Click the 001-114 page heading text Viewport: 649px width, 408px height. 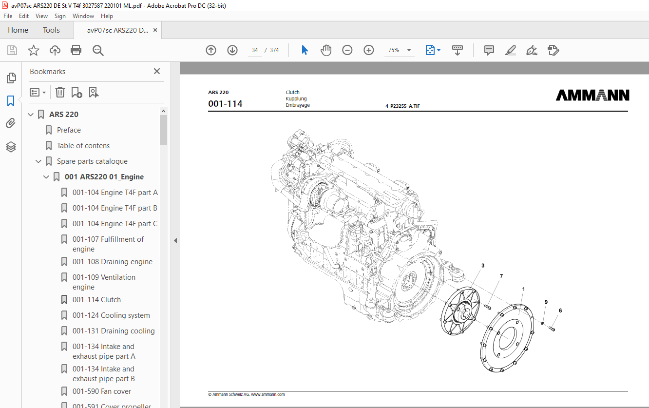(225, 104)
